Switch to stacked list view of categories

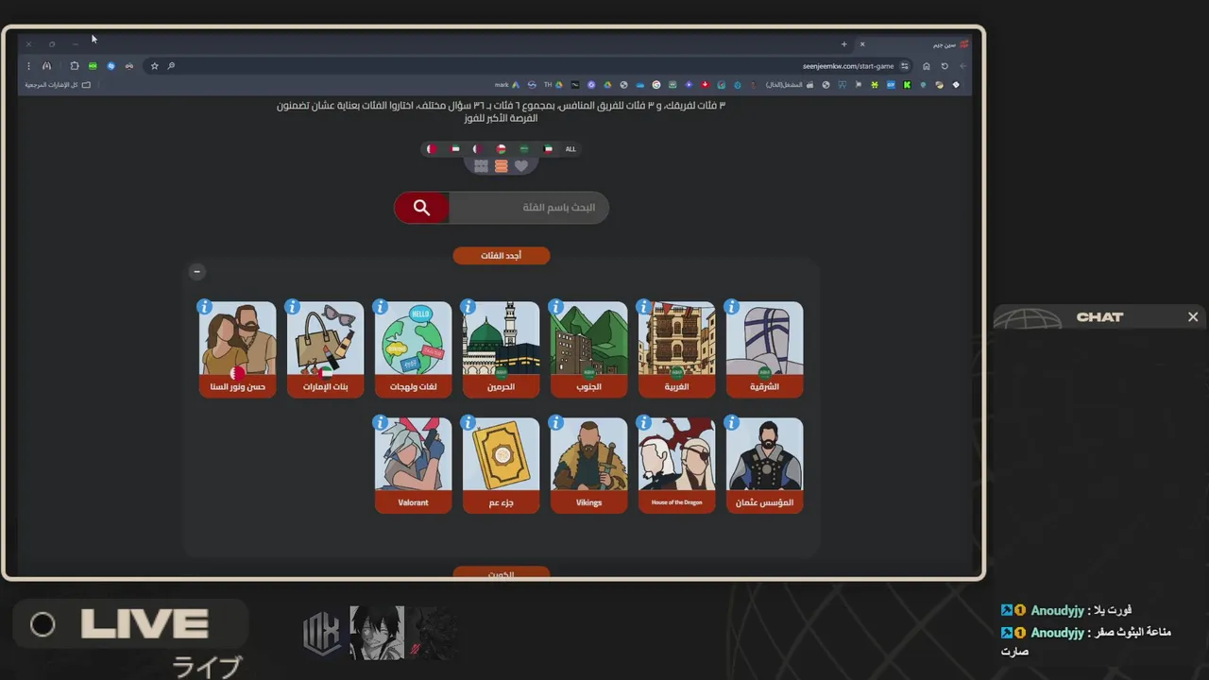(502, 166)
